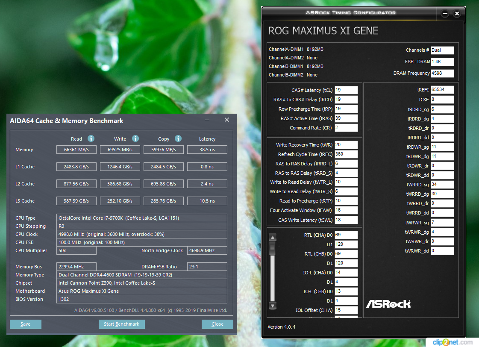The width and height of the screenshot is (479, 347).
Task: Select the RTL (CHB) D0 field
Action: click(x=346, y=254)
